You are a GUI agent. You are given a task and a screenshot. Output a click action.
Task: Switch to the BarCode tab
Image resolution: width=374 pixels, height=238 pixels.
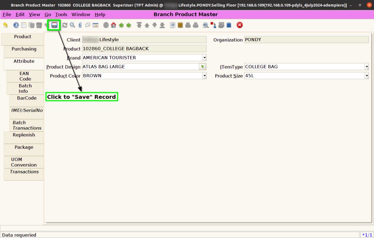pos(27,101)
